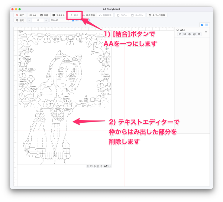Collapse the AA1 panel item with minus

[206, 32]
